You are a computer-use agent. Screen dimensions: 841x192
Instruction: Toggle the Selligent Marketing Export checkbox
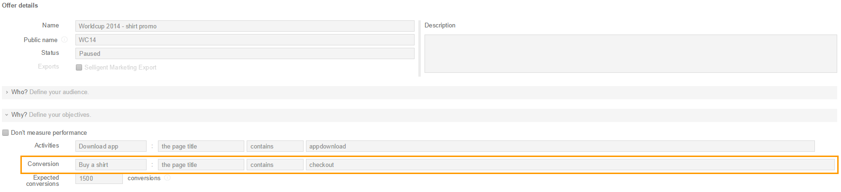coord(79,68)
